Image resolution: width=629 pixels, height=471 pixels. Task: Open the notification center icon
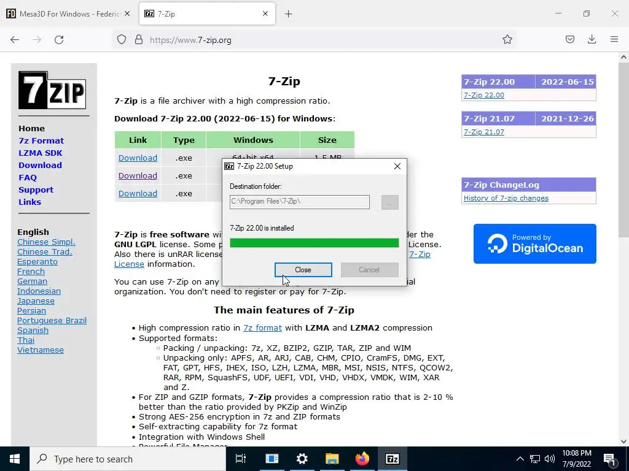tap(609, 459)
